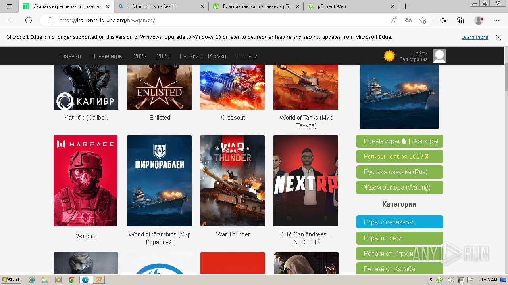Open the War Thunder game cover
Image resolution: width=508 pixels, height=285 pixels.
[x=232, y=181]
